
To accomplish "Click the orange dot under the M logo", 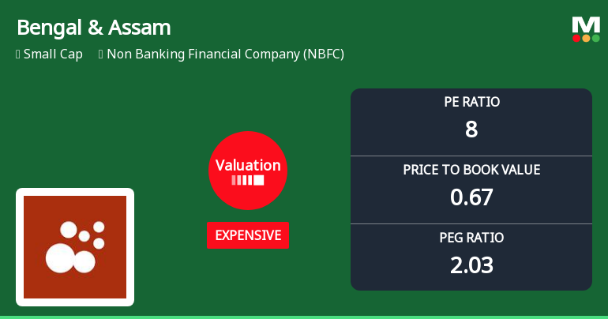I will [586, 38].
